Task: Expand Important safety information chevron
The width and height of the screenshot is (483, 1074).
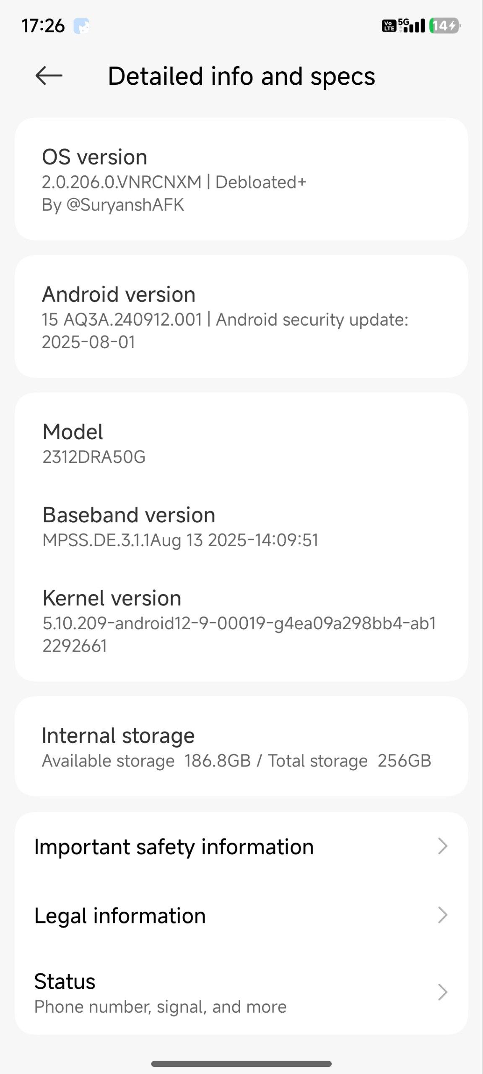Action: 442,846
